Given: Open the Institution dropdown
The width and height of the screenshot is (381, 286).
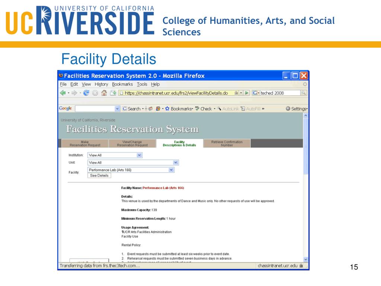Looking at the screenshot, I should coord(139,155).
